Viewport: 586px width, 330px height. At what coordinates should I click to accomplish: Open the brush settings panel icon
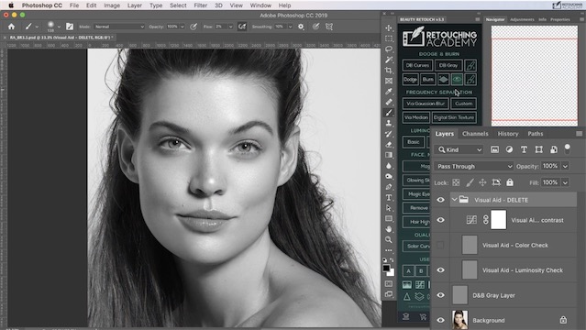[x=70, y=27]
